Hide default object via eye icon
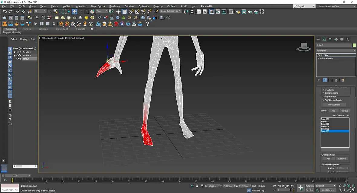This screenshot has height=193, width=357. (18, 59)
